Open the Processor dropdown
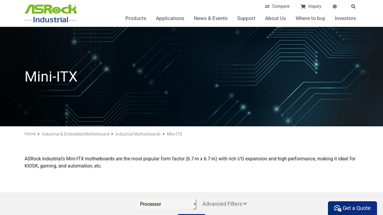 (x=166, y=204)
